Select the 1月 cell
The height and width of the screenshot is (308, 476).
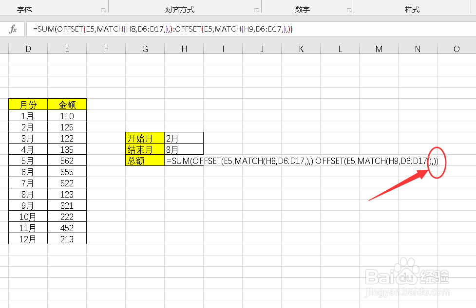tap(28, 115)
